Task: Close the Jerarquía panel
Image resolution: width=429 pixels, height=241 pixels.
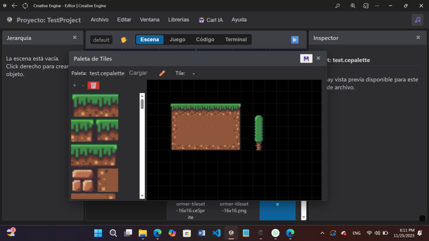Action: tap(75, 38)
